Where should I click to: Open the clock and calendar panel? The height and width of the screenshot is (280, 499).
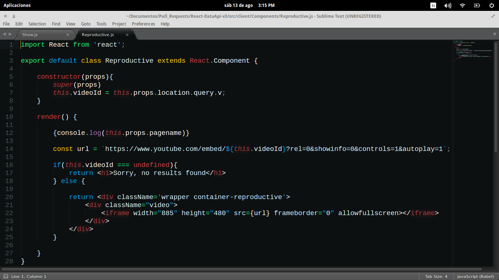[x=249, y=5]
